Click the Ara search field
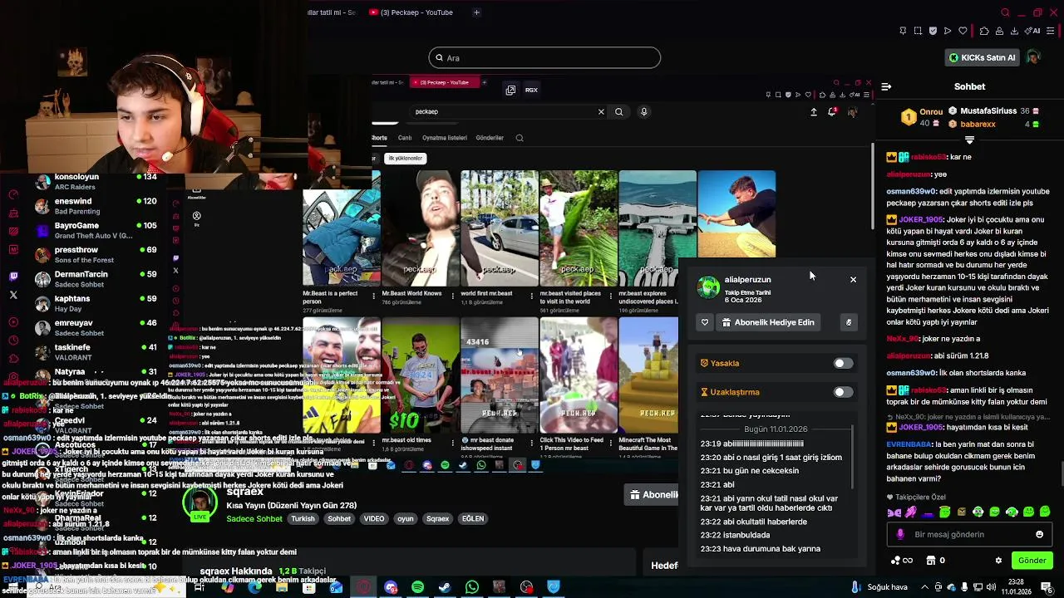The image size is (1064, 598). [x=544, y=57]
